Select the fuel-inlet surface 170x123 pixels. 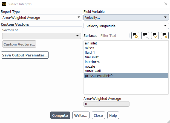click(x=92, y=57)
